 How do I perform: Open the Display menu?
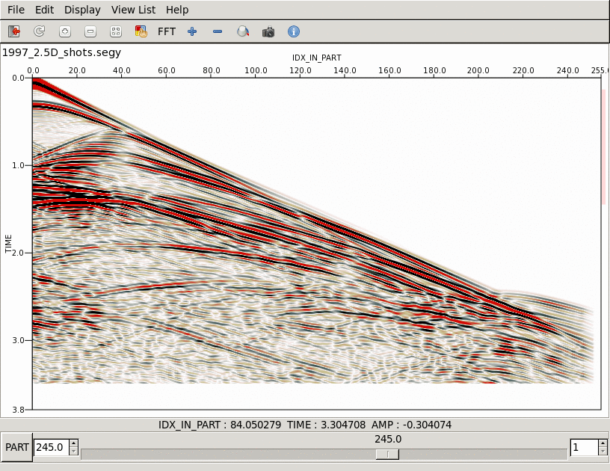coord(82,10)
